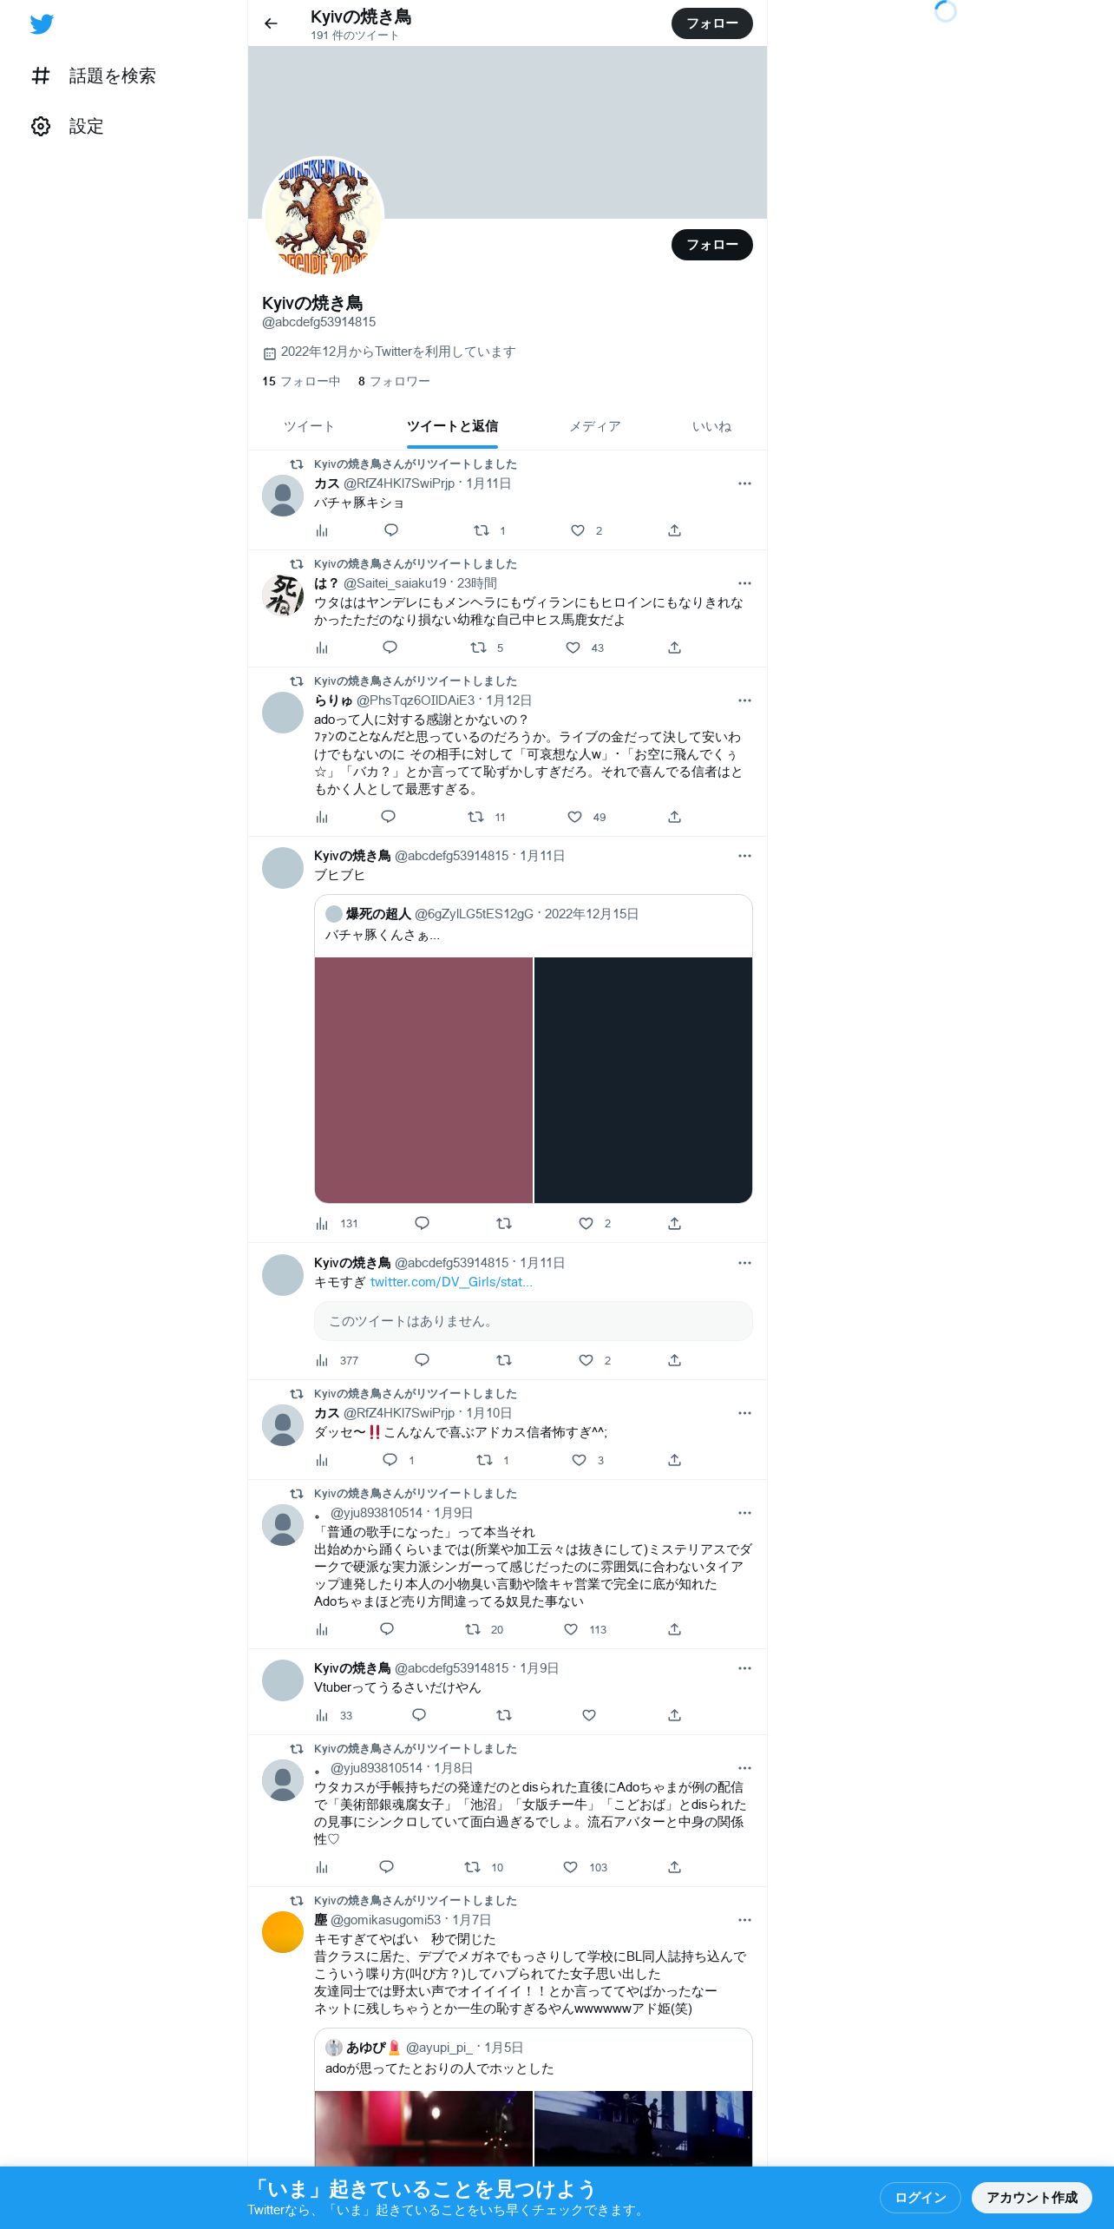Switch to the いいね tab

tap(711, 426)
